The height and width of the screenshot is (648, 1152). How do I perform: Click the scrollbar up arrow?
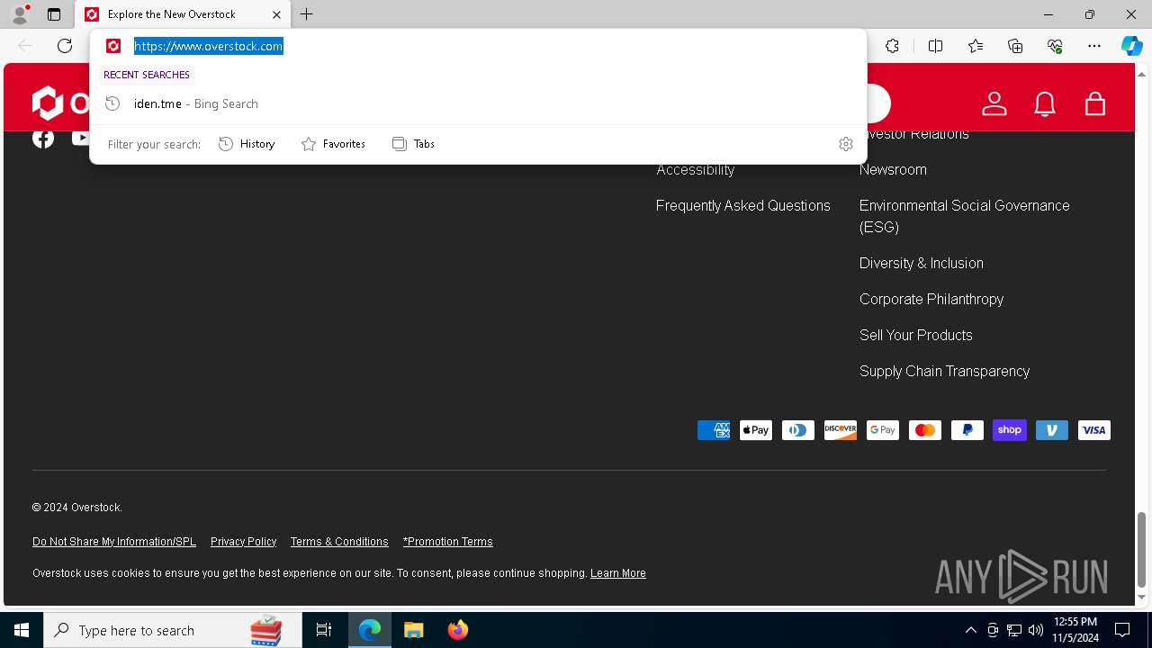[x=1141, y=73]
